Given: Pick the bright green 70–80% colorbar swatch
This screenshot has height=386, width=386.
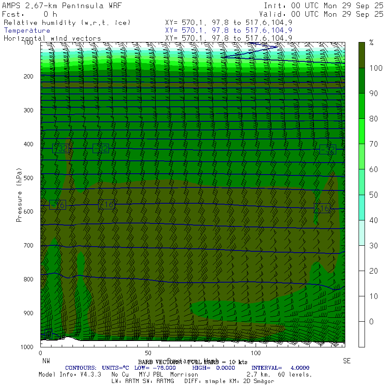Looking at the screenshot, I should pos(362,131).
